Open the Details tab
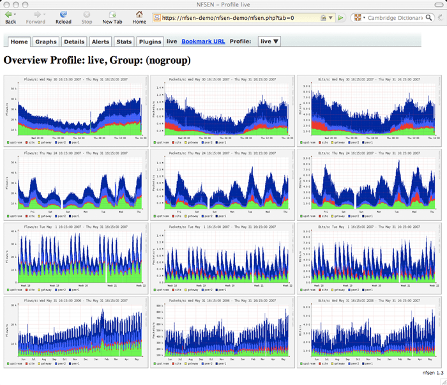 pos(74,42)
